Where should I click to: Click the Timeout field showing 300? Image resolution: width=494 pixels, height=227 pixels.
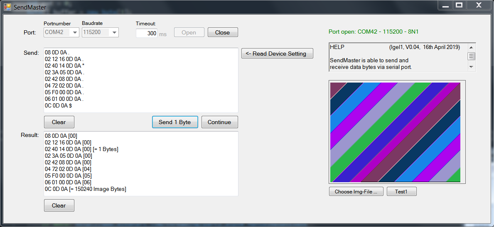coord(147,33)
